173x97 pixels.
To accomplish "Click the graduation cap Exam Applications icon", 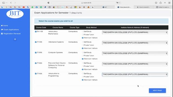I will tap(2, 30).
